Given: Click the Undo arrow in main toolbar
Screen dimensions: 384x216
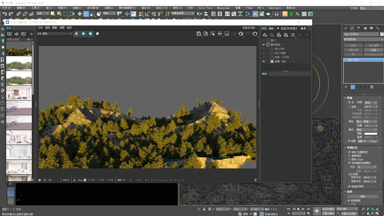Looking at the screenshot, I should click(x=5, y=14).
